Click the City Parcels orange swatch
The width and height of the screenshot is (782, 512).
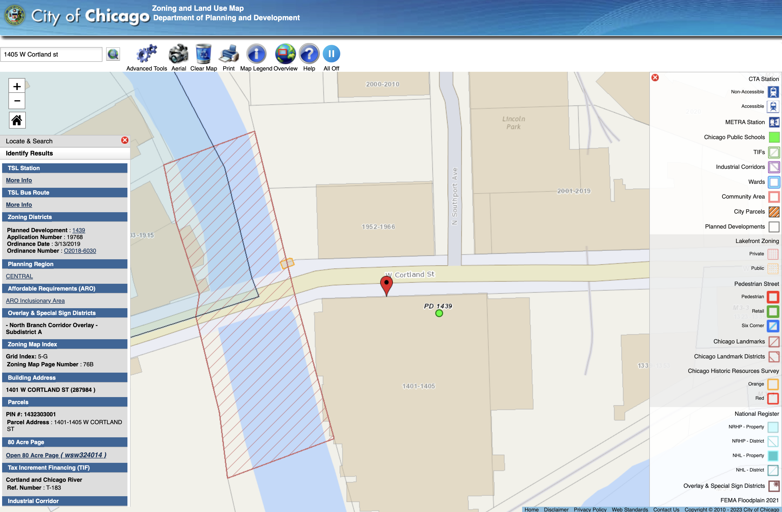774,211
